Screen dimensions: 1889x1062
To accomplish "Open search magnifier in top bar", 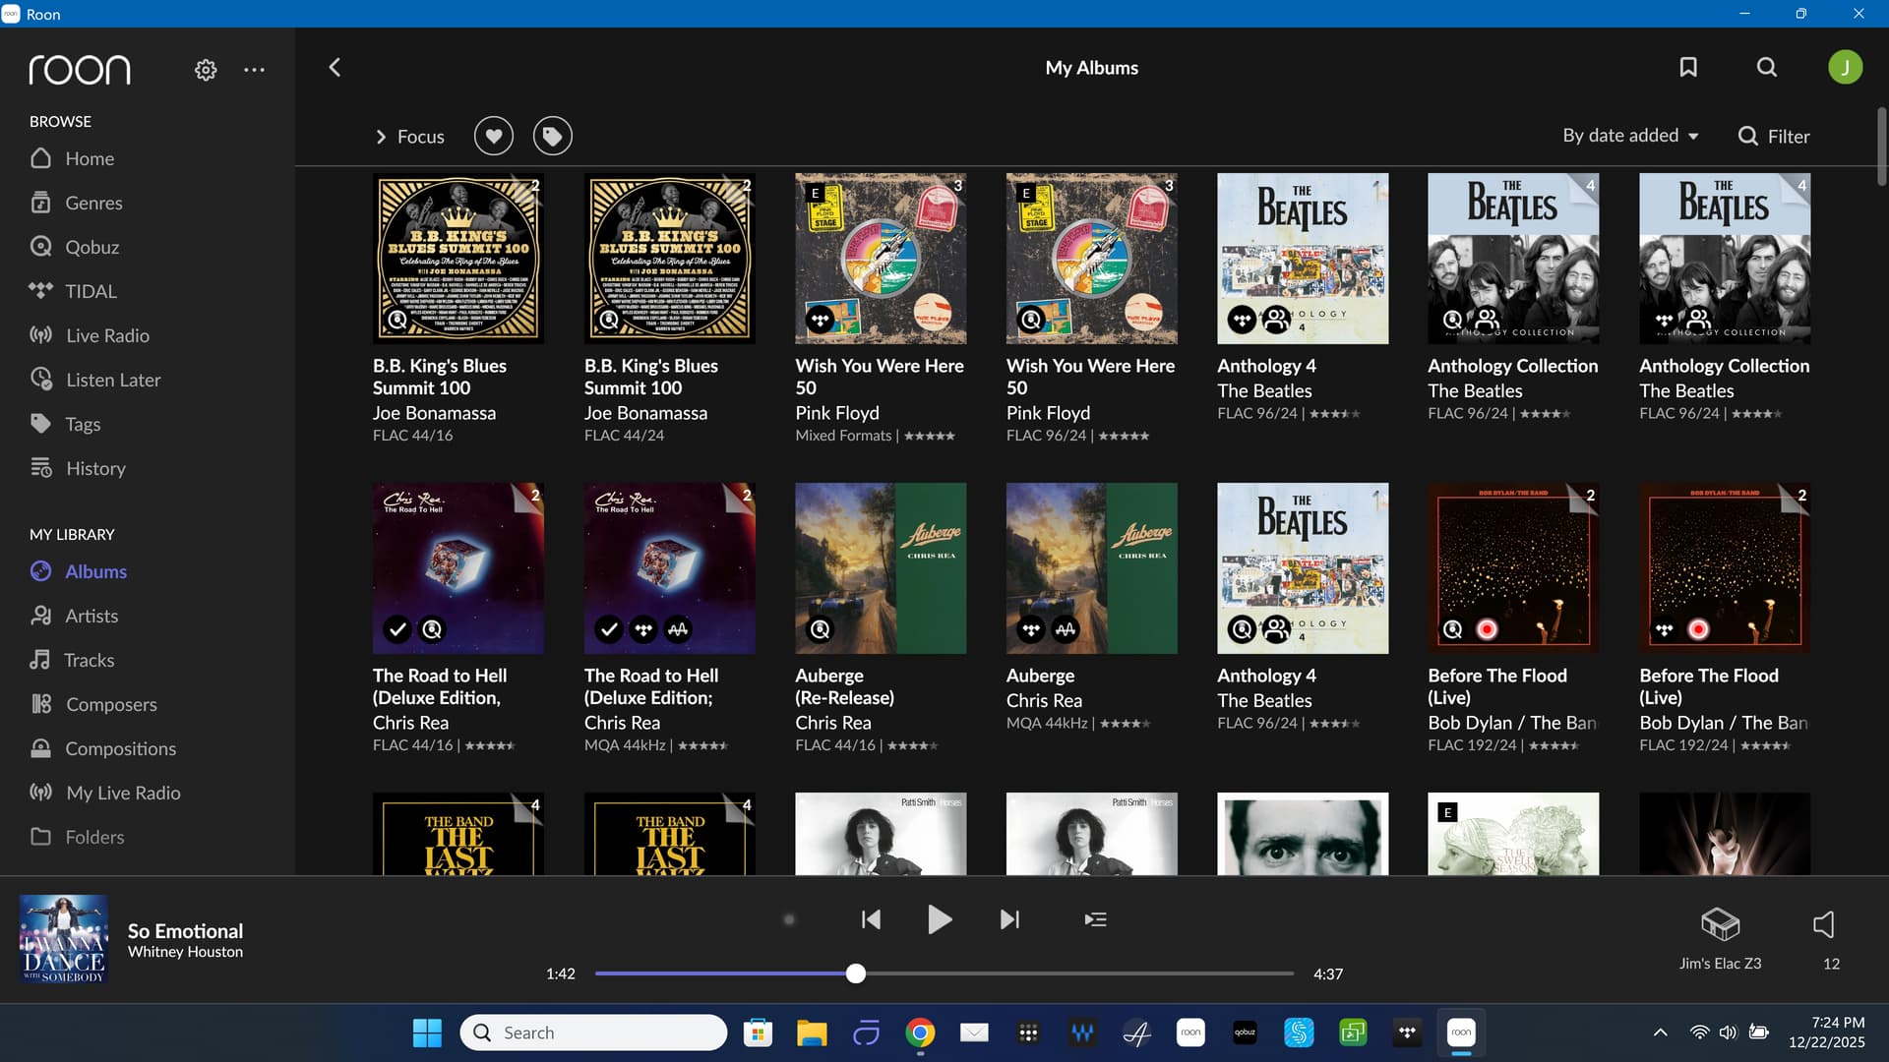I will pos(1767,67).
